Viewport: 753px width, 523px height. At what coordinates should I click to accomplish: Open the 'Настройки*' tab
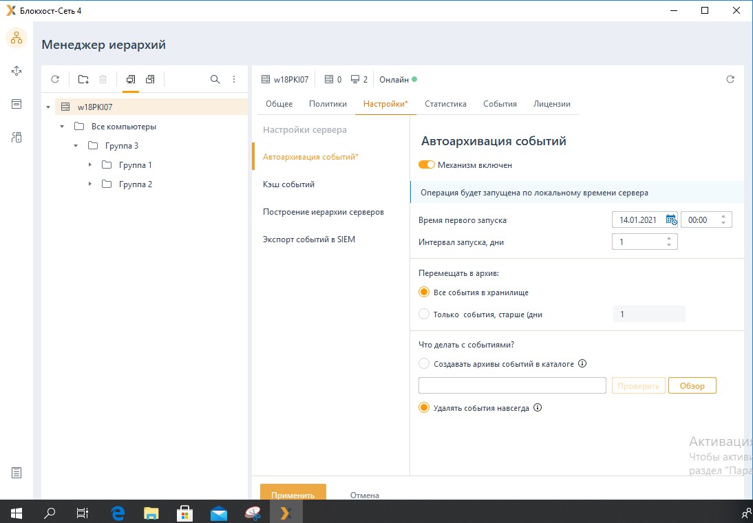385,104
